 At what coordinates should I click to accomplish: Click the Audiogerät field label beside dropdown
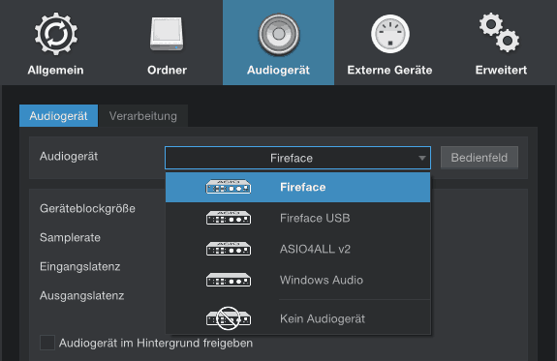point(69,156)
